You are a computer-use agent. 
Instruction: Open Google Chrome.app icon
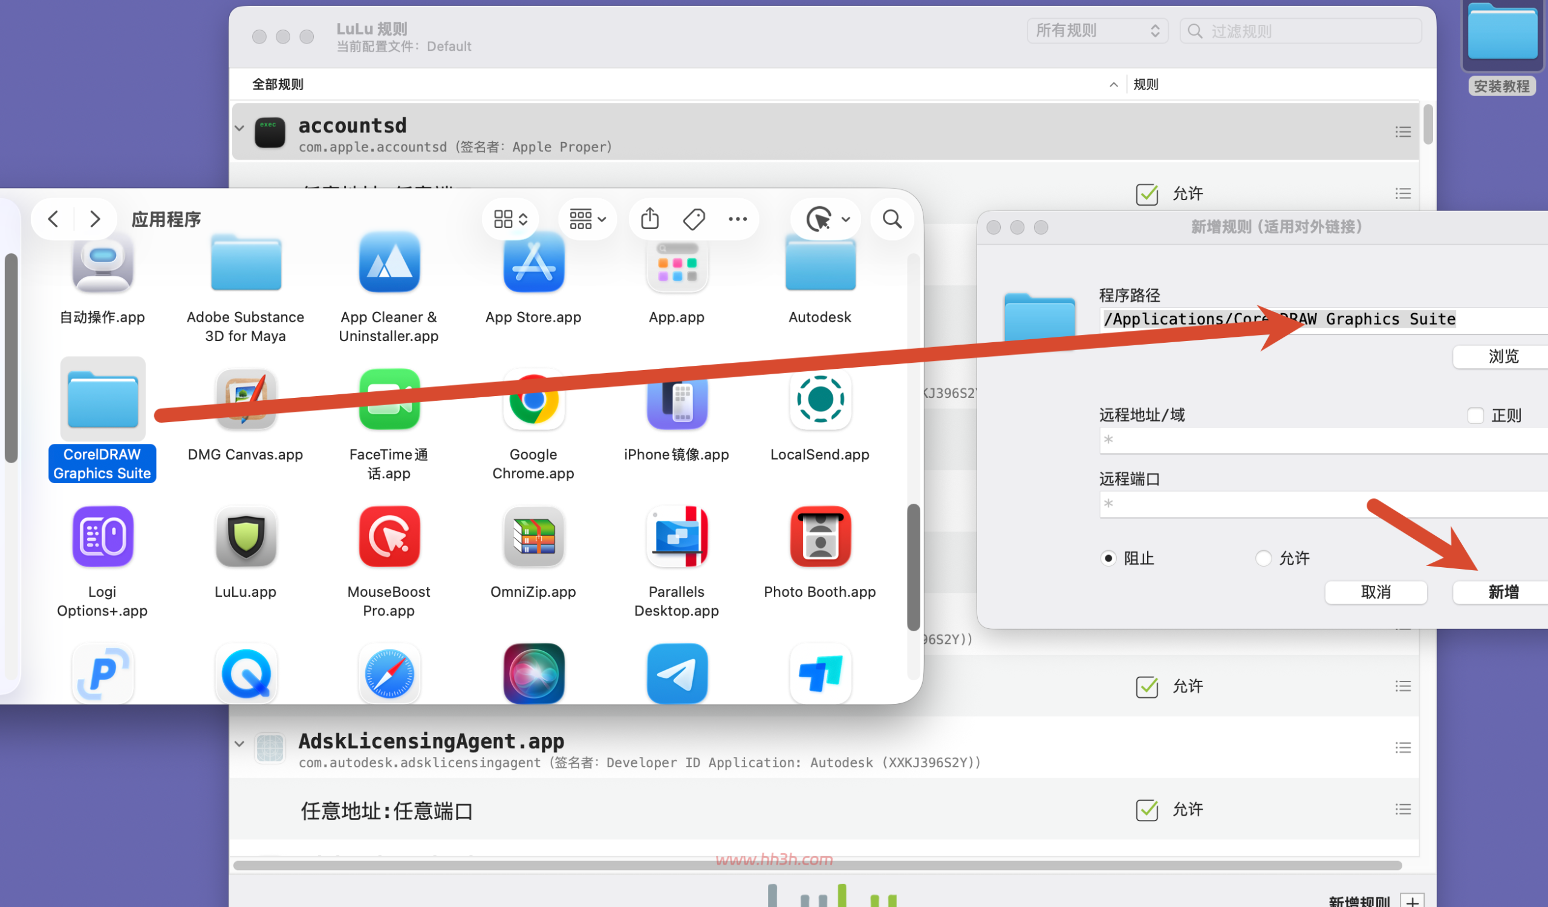(533, 399)
